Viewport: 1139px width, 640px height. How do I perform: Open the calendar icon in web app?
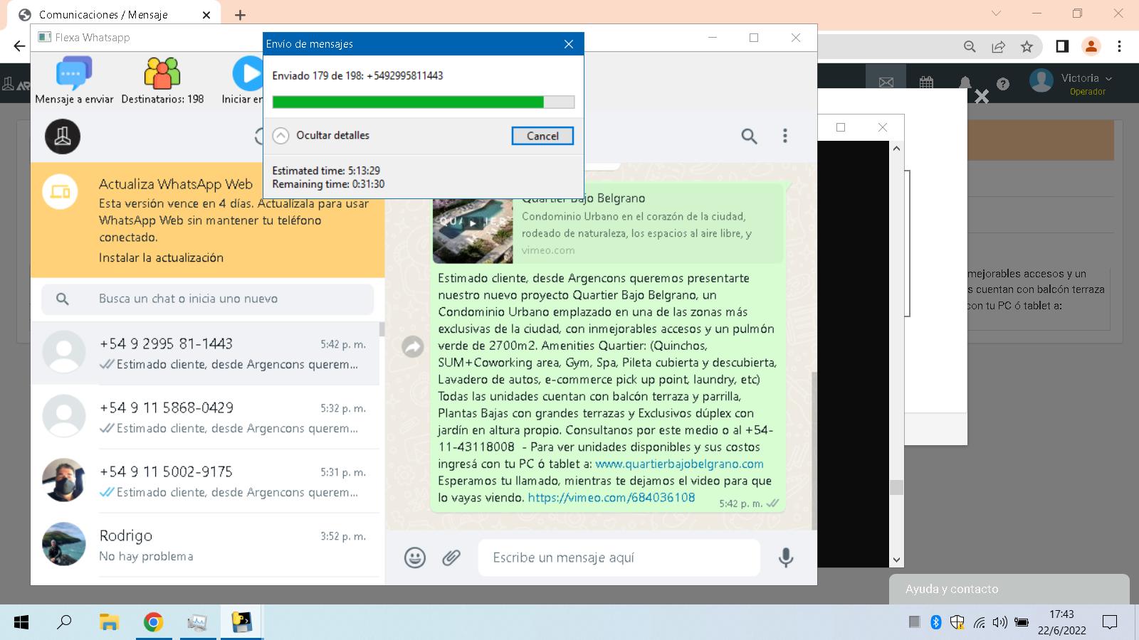(926, 83)
